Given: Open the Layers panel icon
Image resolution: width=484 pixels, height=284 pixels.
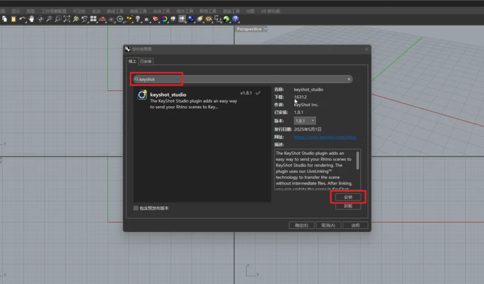Looking at the screenshot, I should [155, 19].
